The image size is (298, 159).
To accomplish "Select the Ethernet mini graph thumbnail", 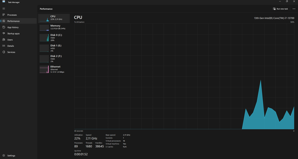I will point(44,69).
